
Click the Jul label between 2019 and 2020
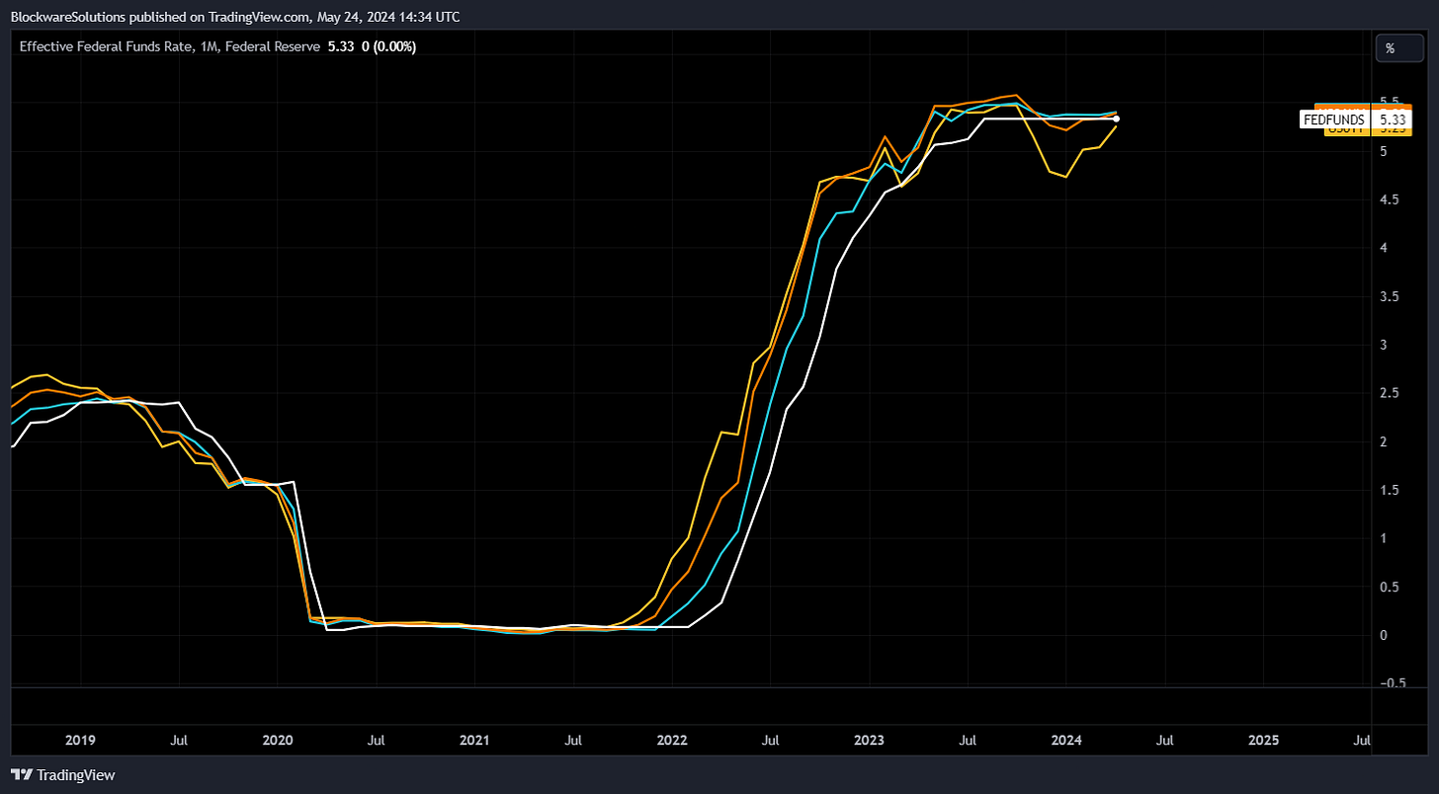(180, 740)
